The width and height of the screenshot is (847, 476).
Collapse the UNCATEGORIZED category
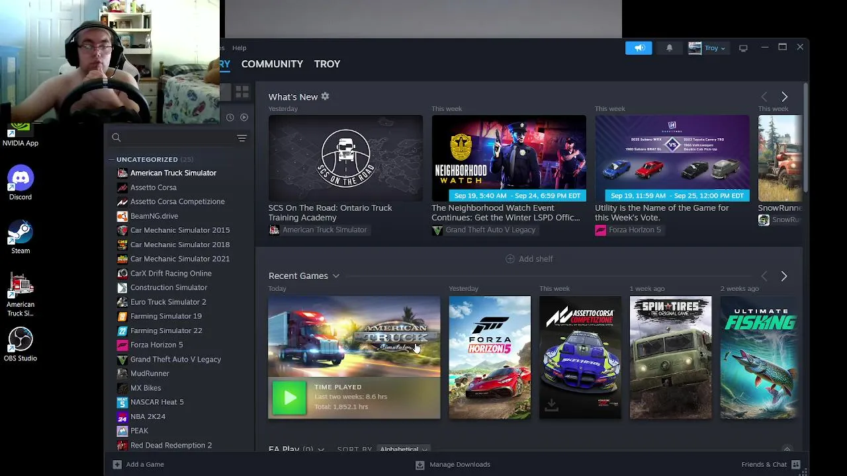tap(111, 159)
